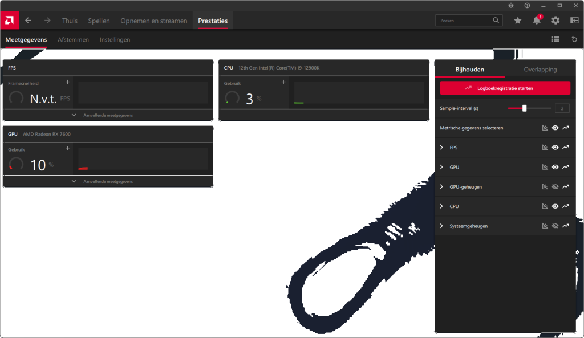Image resolution: width=584 pixels, height=338 pixels.
Task: Expand the GPU metrics row
Action: click(441, 168)
